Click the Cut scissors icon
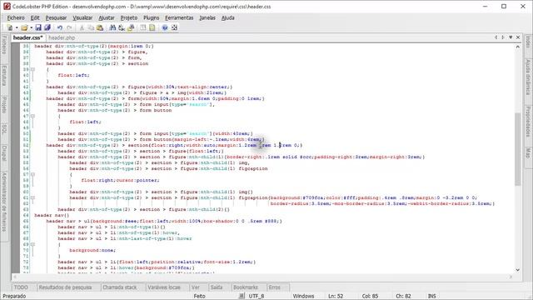 pyautogui.click(x=82, y=27)
